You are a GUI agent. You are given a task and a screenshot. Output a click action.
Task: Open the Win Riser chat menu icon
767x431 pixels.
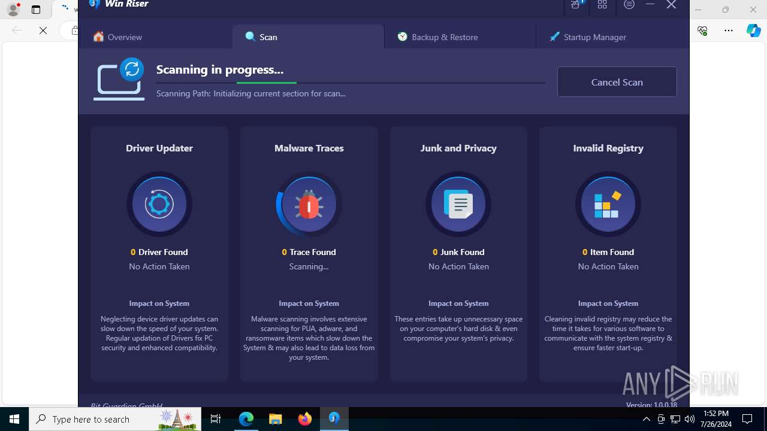629,5
